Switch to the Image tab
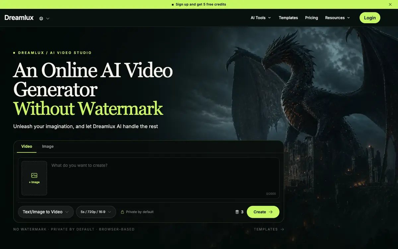This screenshot has width=398, height=249. coord(48,146)
